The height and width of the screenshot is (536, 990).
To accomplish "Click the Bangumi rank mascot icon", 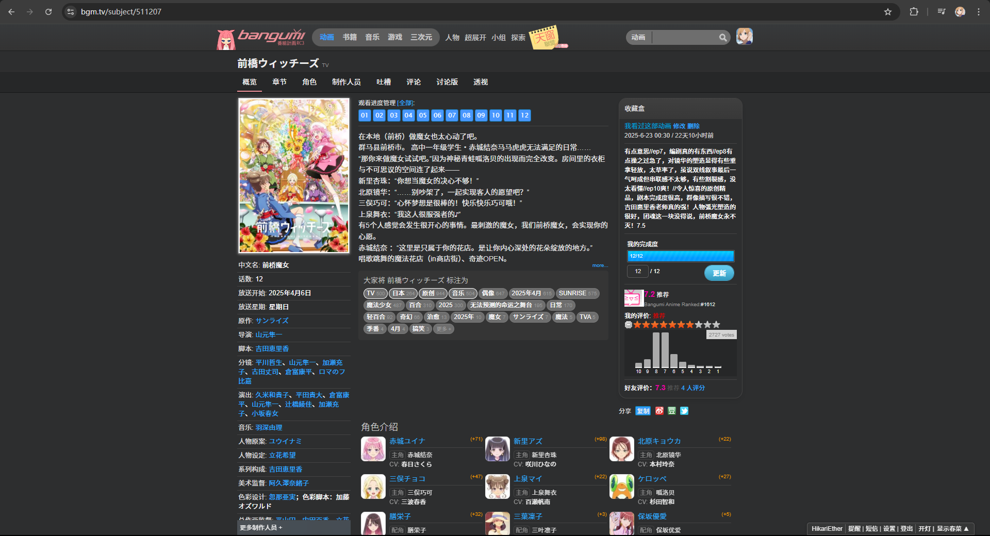I will click(634, 298).
